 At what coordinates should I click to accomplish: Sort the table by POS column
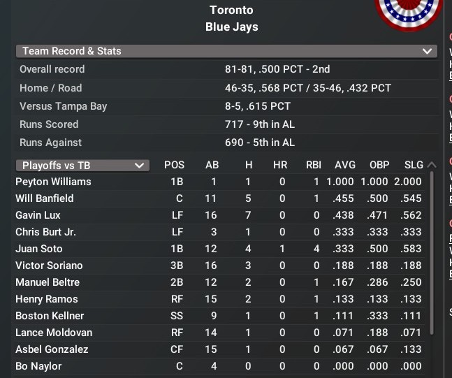pyautogui.click(x=174, y=166)
